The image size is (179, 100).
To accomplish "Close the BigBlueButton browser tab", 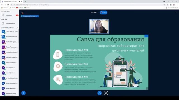I will (x=22, y=2).
